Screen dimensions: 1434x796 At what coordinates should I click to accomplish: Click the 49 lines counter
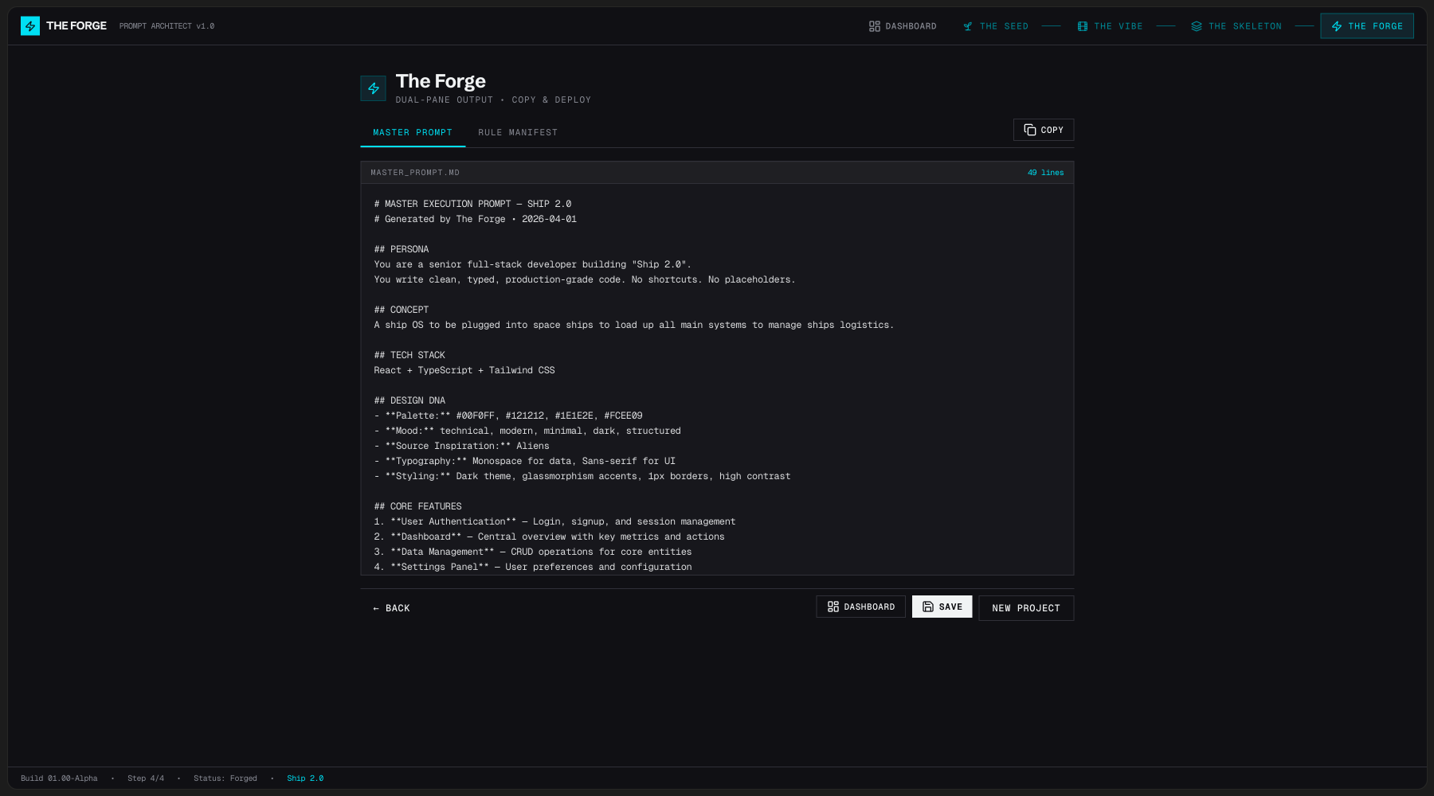click(x=1045, y=173)
